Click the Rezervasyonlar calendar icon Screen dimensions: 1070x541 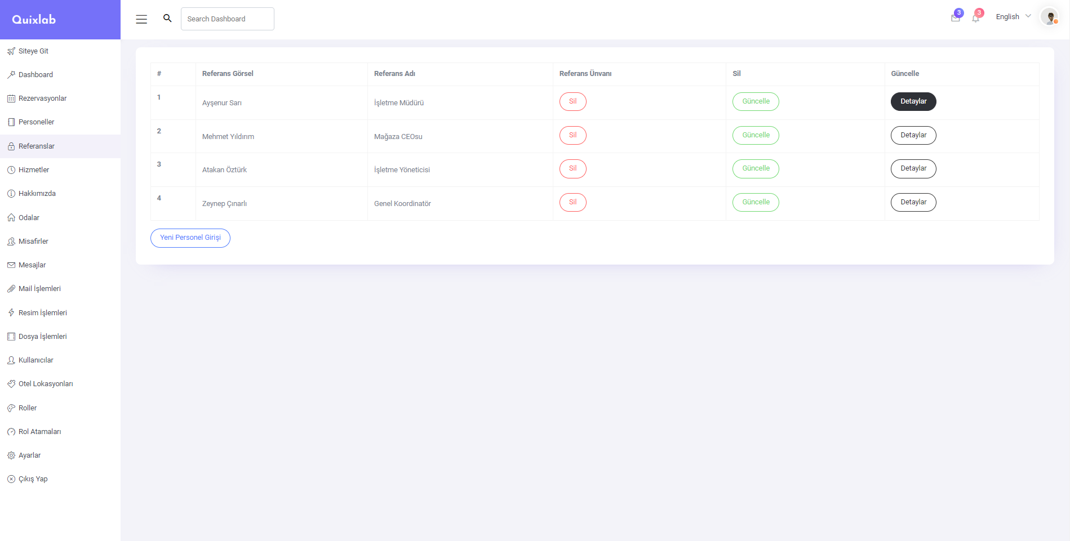coord(11,99)
